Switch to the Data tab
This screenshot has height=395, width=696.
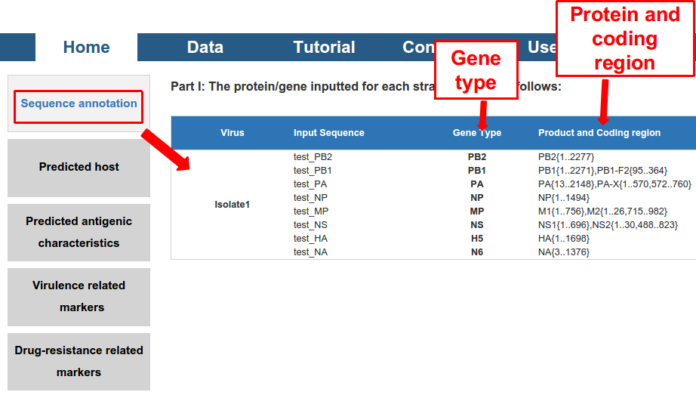[x=205, y=47]
